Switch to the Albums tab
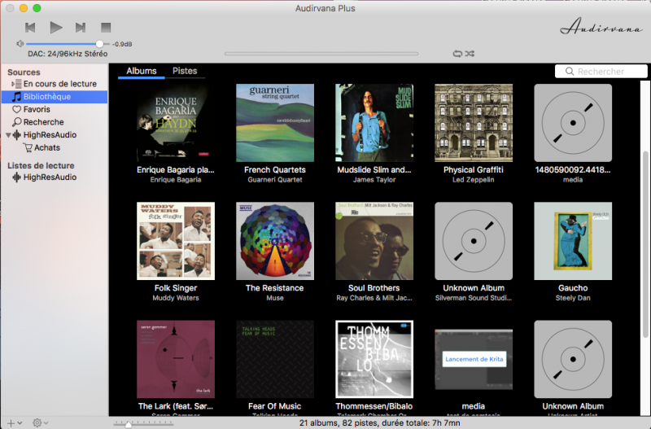Viewport: 651px width, 429px height. click(x=142, y=71)
